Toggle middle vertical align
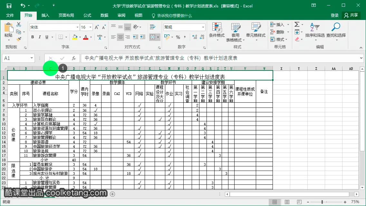The image size is (366, 206). (x=120, y=27)
